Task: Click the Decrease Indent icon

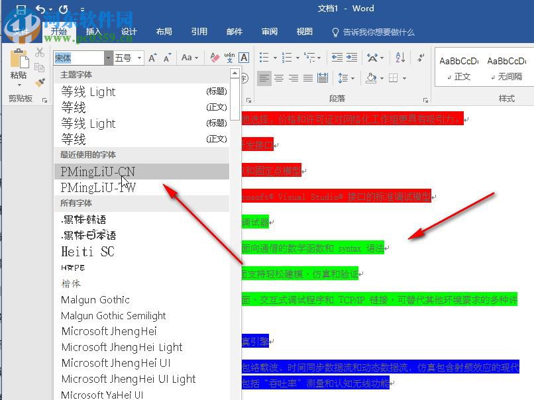Action: pyautogui.click(x=337, y=58)
